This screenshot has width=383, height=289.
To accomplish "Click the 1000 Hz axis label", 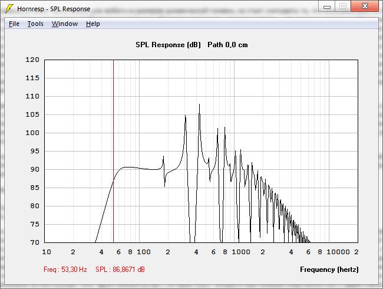I will pos(241,252).
